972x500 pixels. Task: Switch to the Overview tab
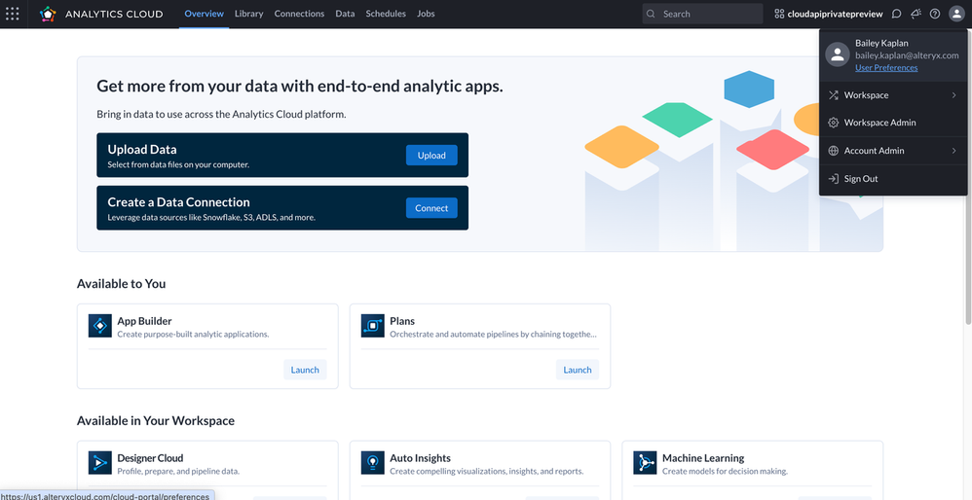204,14
